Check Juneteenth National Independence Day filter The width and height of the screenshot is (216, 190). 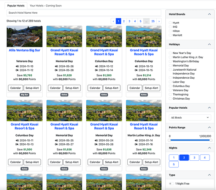pyautogui.click(x=170, y=70)
